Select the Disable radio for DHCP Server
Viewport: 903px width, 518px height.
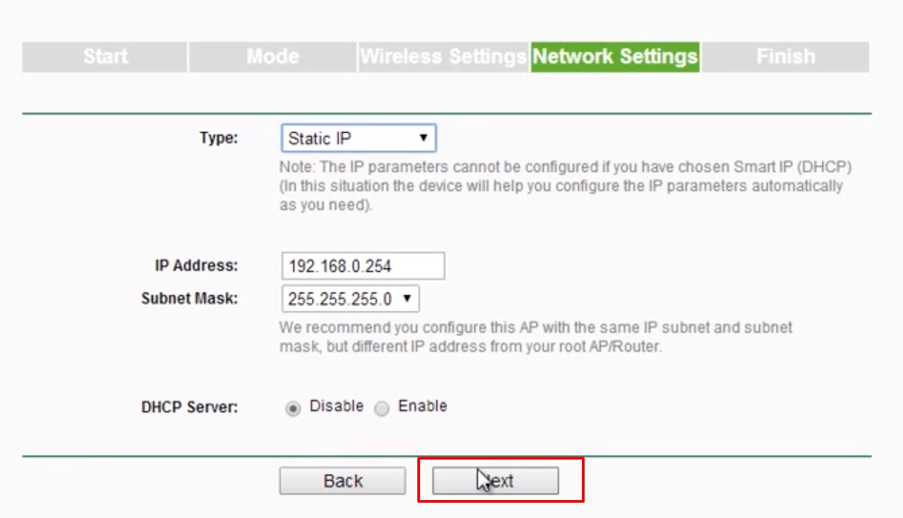pos(292,407)
